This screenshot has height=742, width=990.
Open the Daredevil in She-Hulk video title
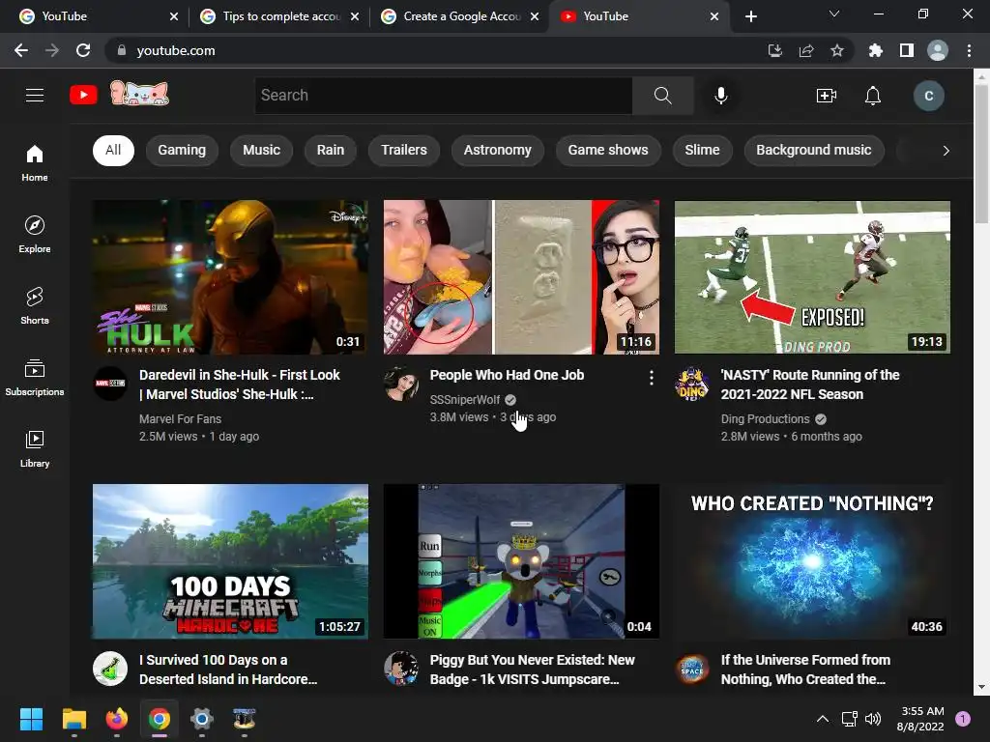240,385
